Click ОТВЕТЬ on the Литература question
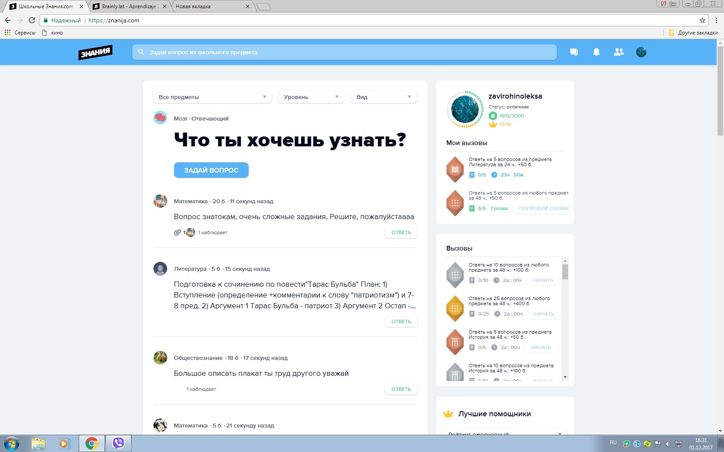Viewport: 724px width, 452px height. [x=401, y=322]
